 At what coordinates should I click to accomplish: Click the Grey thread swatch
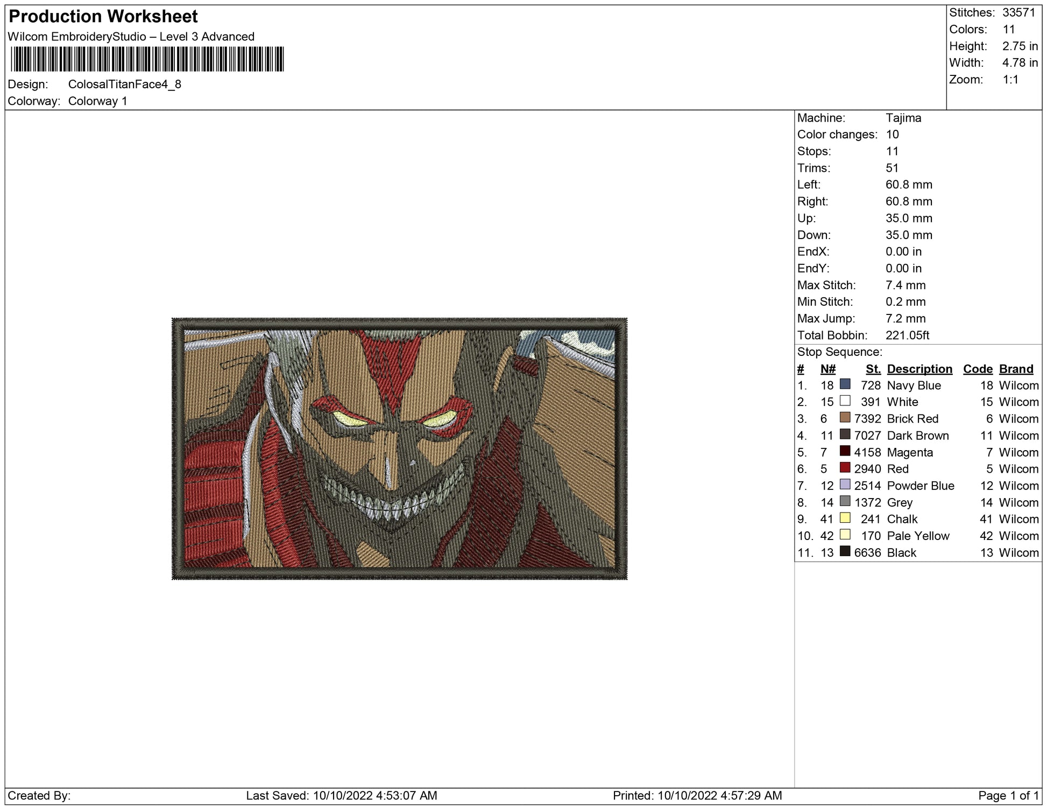click(845, 501)
